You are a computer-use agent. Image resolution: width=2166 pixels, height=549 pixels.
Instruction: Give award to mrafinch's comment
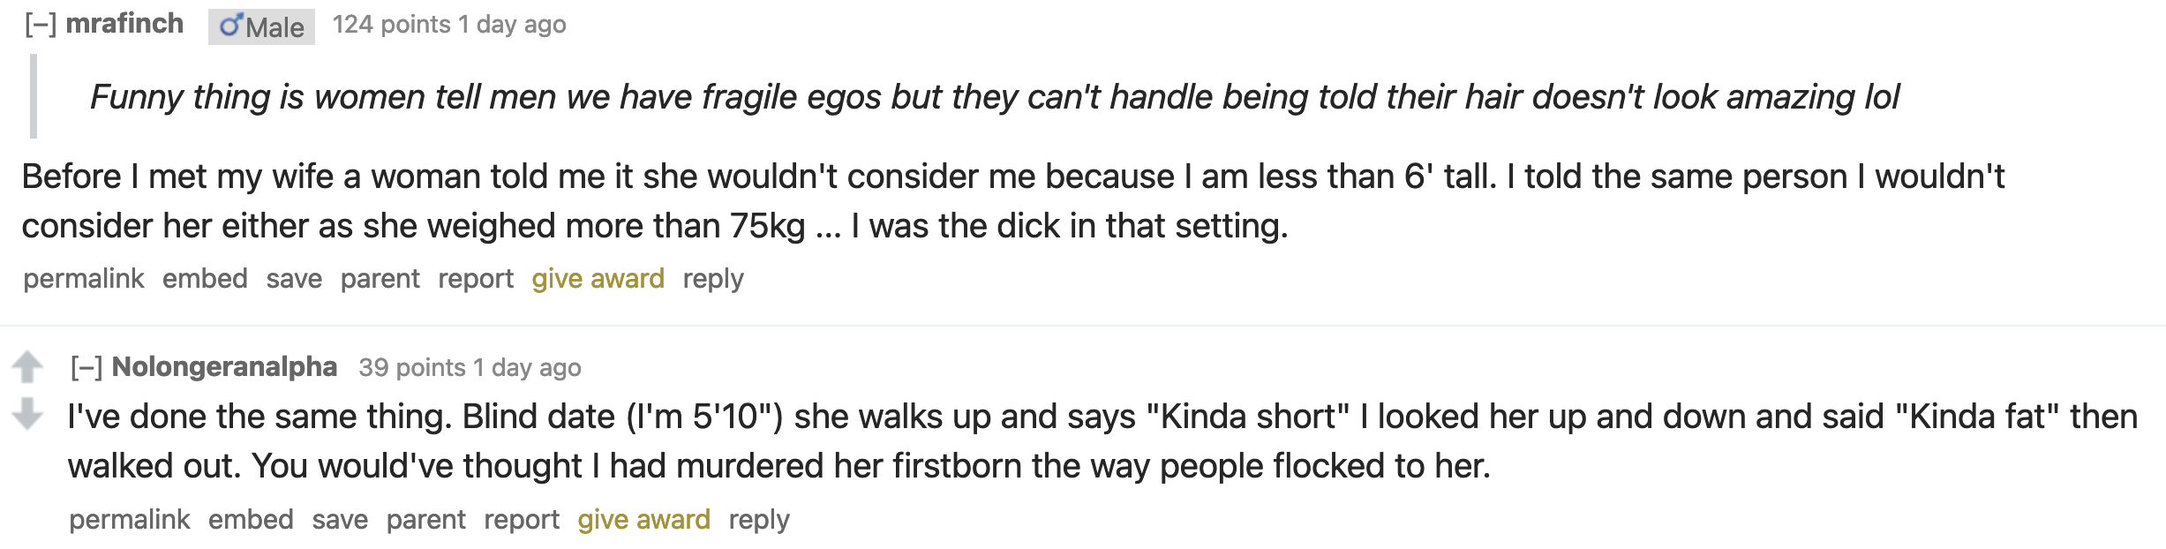(x=598, y=279)
